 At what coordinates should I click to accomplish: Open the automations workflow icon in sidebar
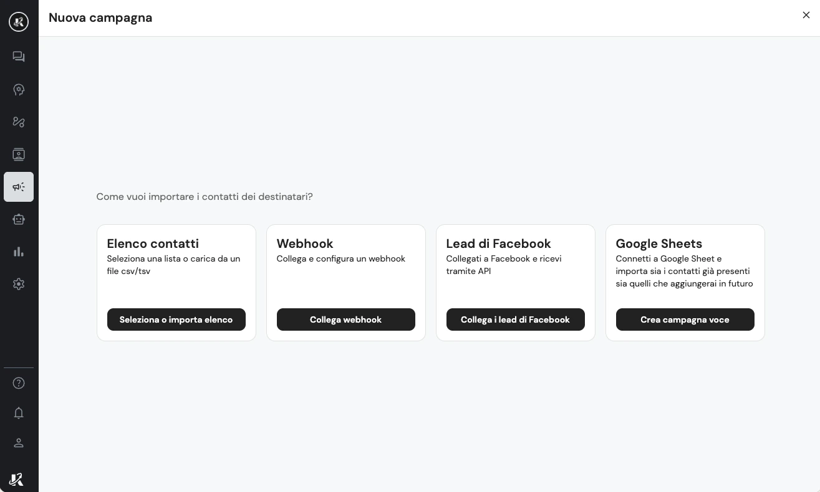[19, 122]
